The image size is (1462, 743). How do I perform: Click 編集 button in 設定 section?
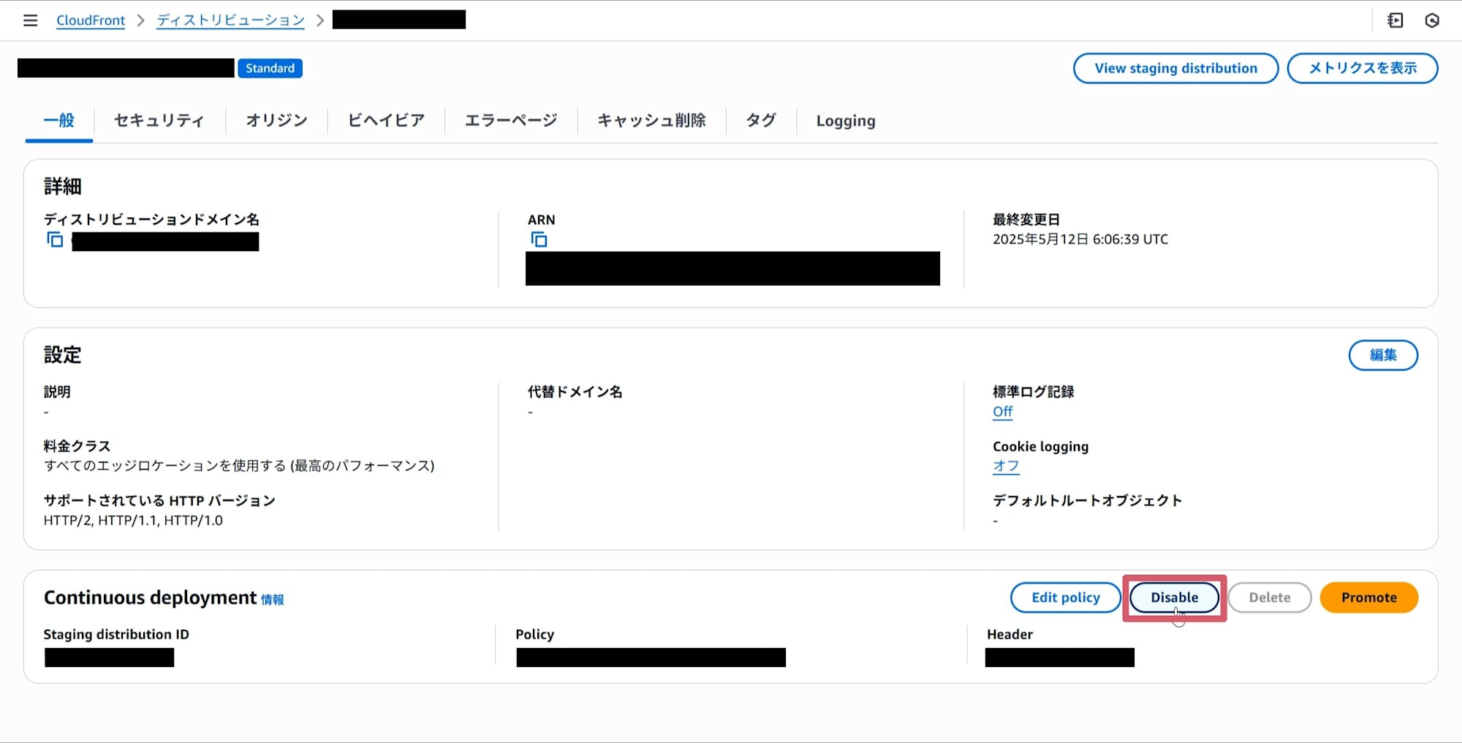click(x=1383, y=355)
